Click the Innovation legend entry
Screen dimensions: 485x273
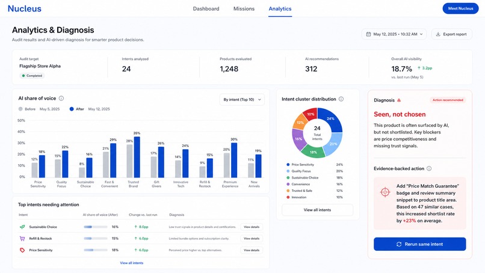click(315, 197)
